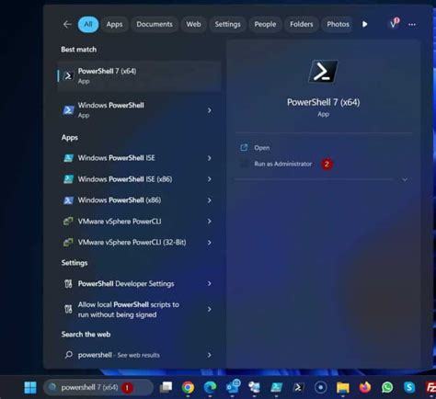
Task: Click the user profile icon with notification
Action: 394,24
